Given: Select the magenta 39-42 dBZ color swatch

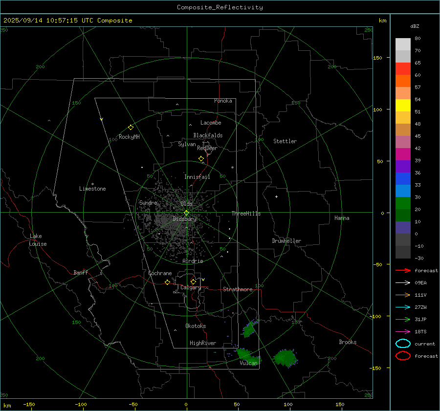Looking at the screenshot, I should 403,154.
